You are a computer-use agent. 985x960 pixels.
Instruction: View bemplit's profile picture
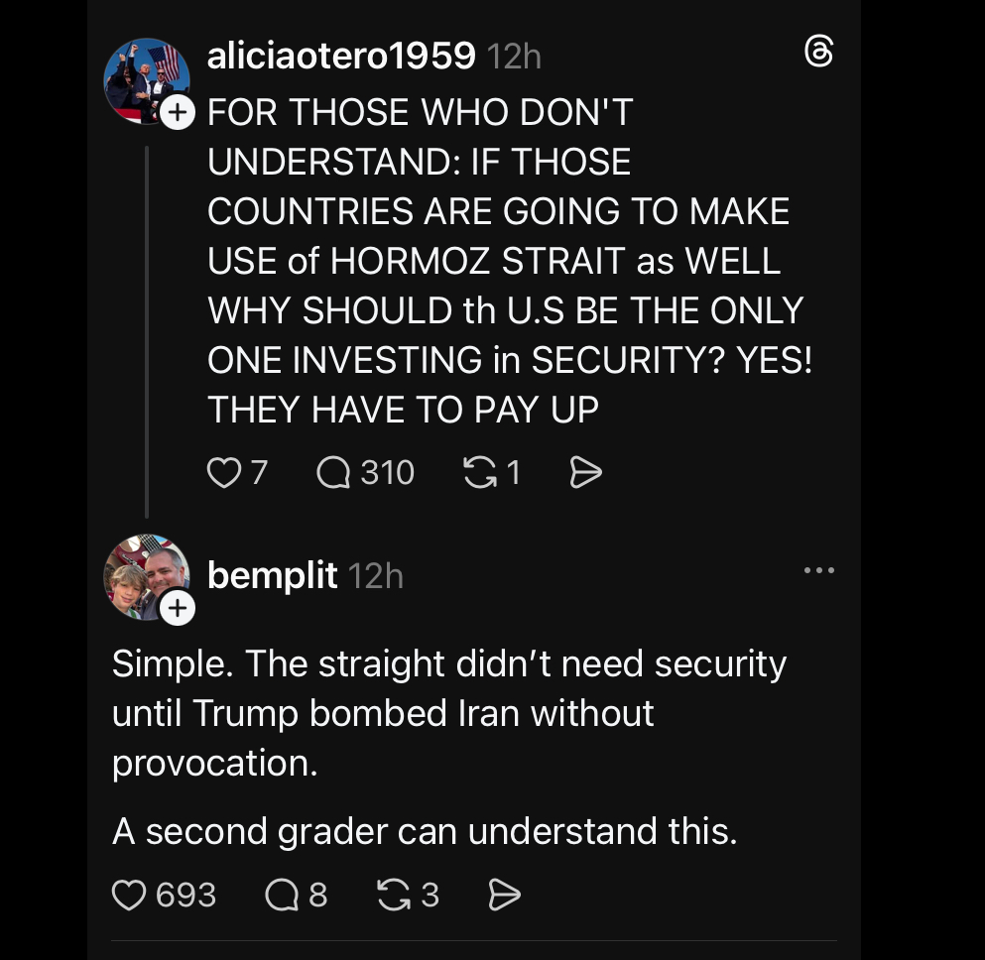pos(145,576)
